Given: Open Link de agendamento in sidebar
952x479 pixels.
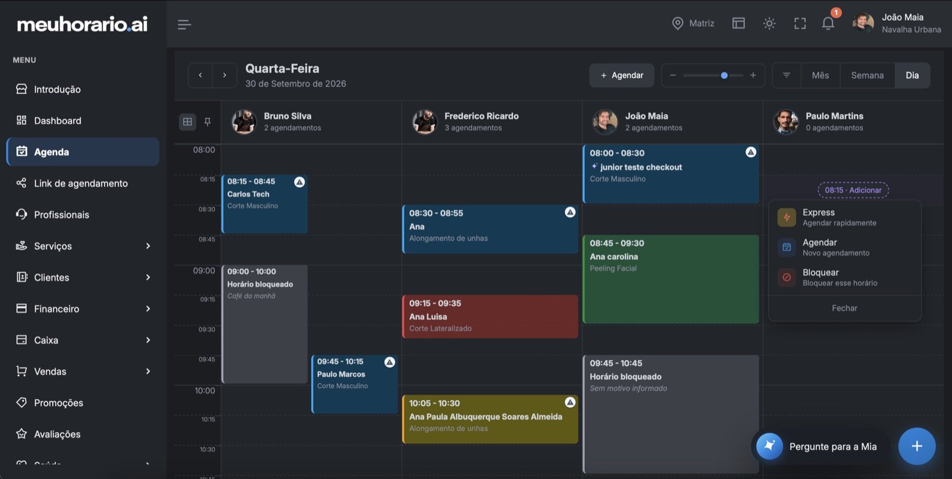Looking at the screenshot, I should 83,183.
